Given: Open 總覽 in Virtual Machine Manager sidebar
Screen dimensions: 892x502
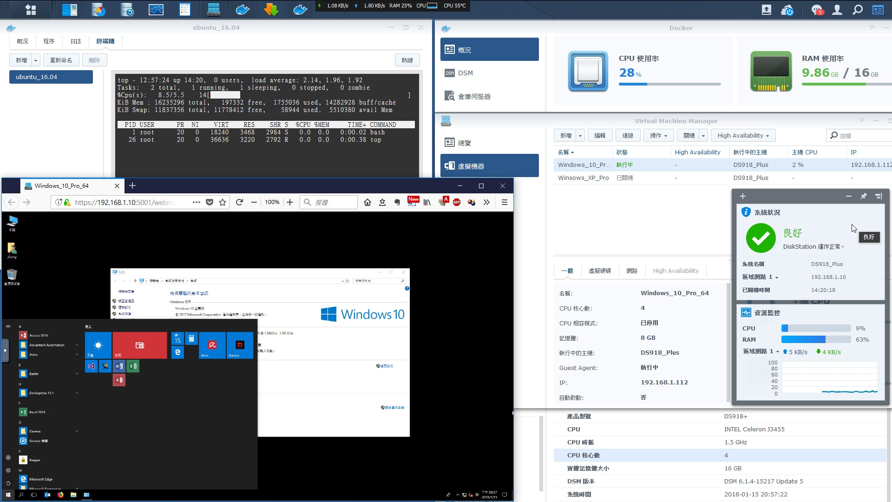Looking at the screenshot, I should (x=490, y=143).
